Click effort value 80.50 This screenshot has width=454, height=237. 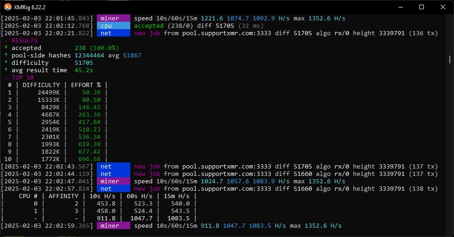(x=91, y=100)
